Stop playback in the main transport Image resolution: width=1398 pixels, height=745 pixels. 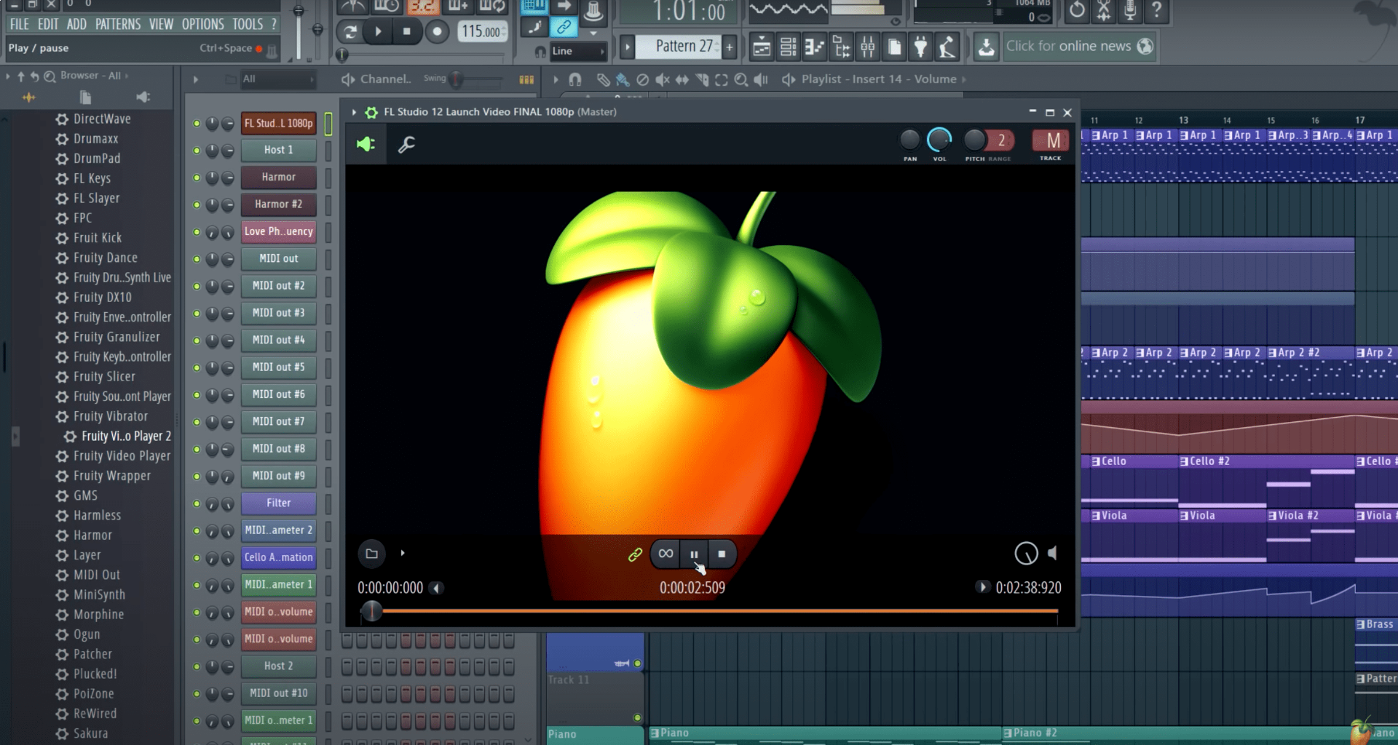407,31
